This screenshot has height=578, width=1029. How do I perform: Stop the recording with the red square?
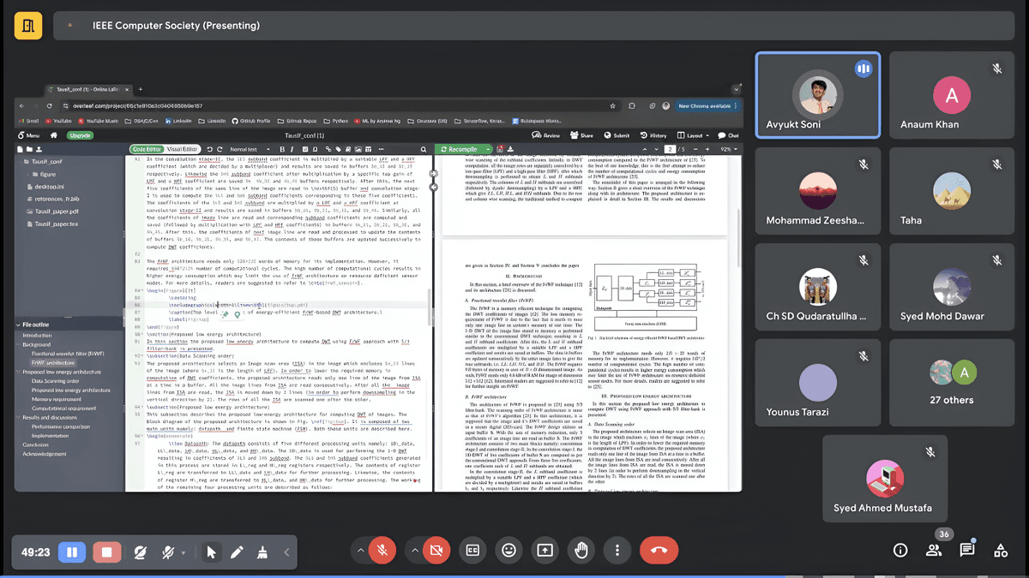106,552
